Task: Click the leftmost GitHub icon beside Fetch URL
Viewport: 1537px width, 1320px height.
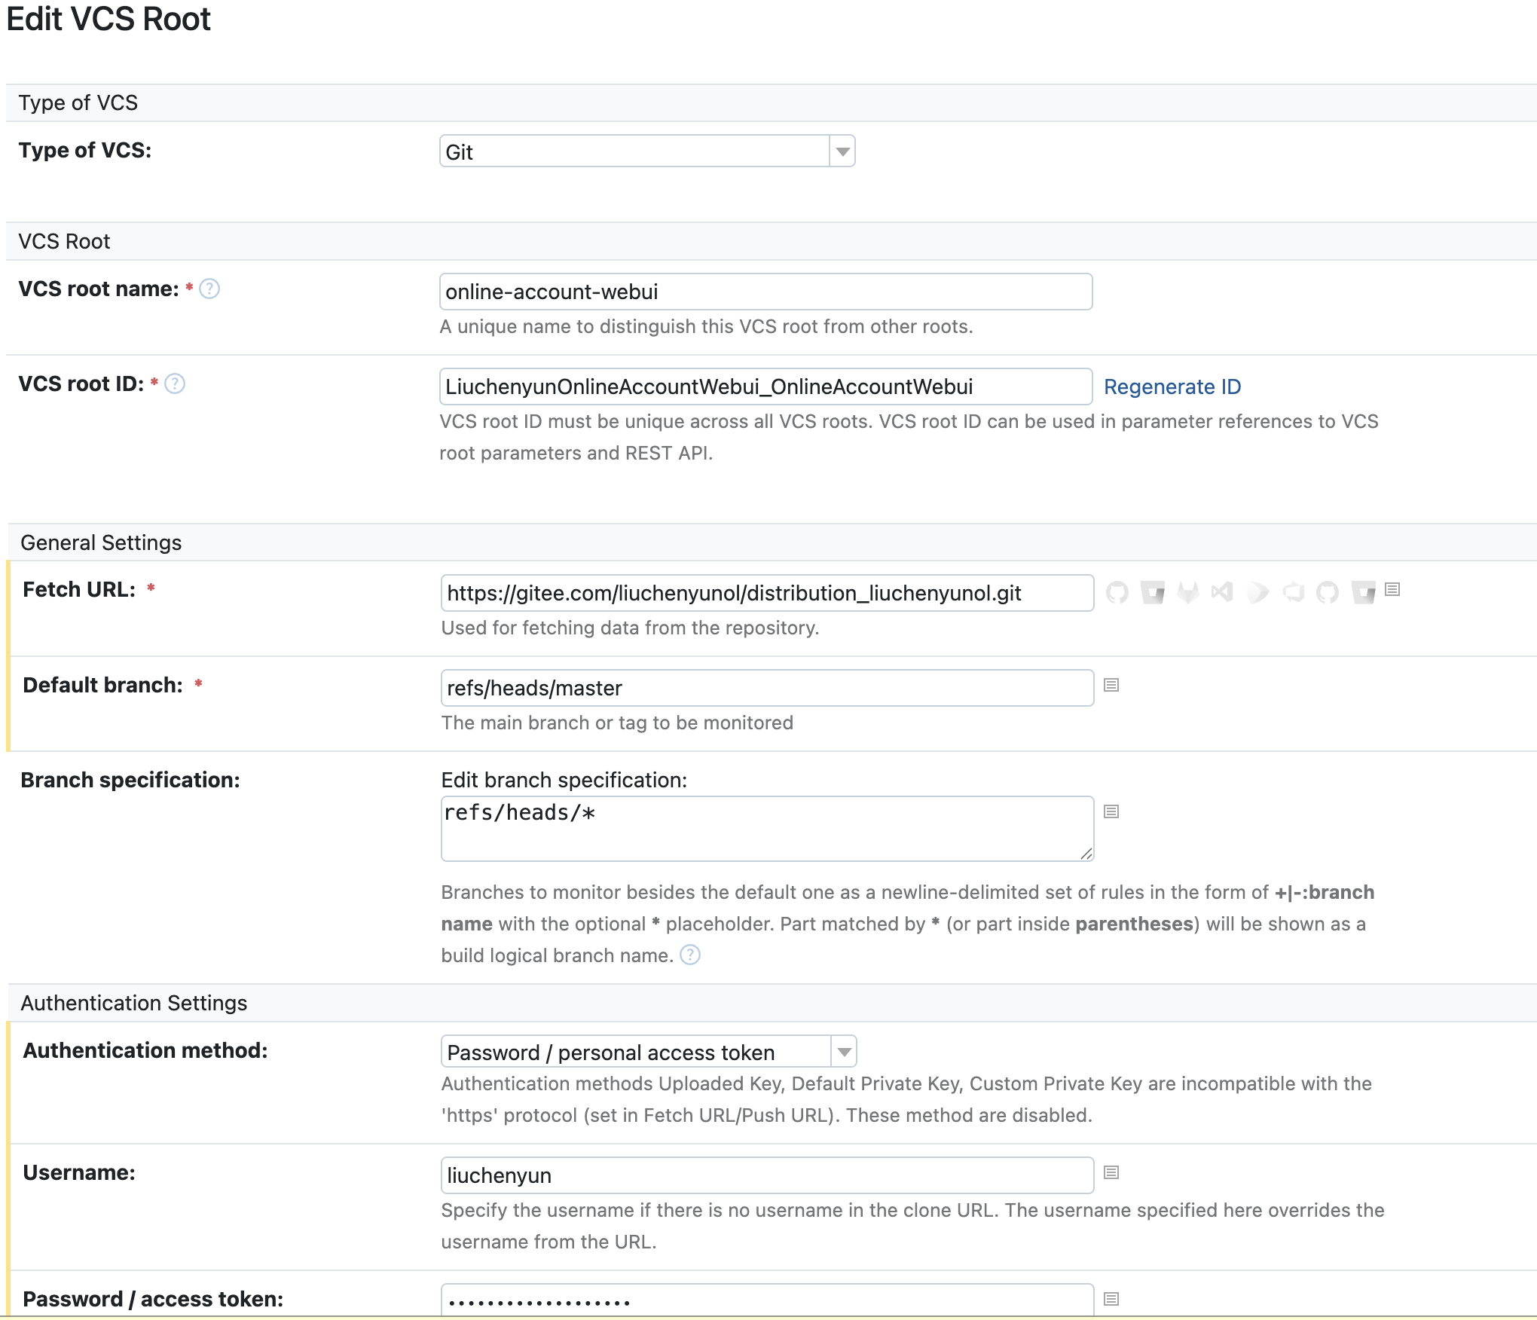Action: tap(1117, 592)
